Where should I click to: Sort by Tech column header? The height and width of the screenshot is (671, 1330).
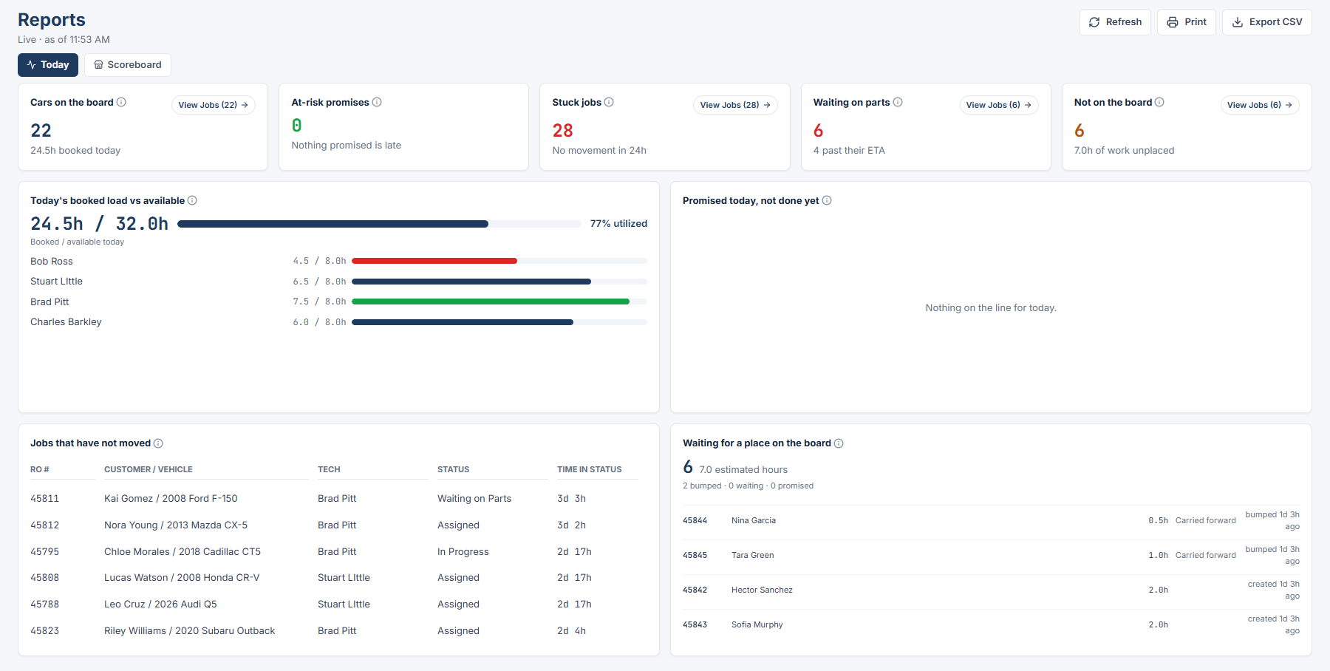pyautogui.click(x=329, y=469)
